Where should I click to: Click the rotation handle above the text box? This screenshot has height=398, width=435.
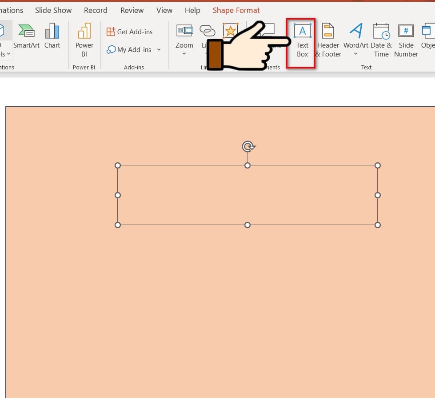(248, 146)
